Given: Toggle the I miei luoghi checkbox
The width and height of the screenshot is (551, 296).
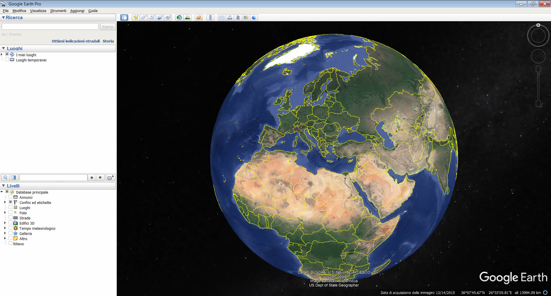Looking at the screenshot, I should [x=7, y=54].
